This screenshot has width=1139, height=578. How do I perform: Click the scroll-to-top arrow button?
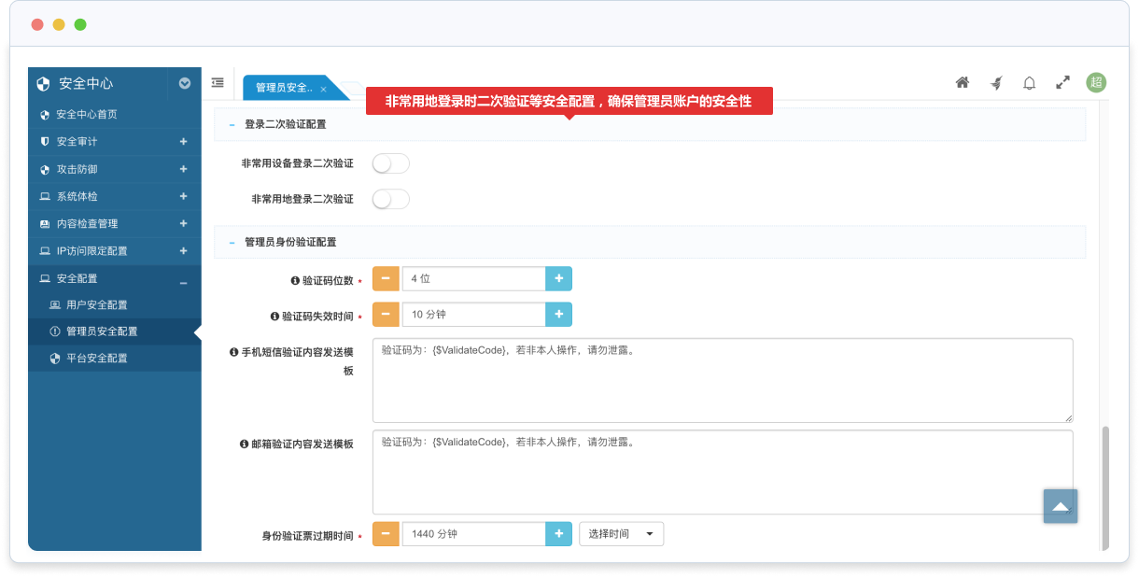[1061, 506]
